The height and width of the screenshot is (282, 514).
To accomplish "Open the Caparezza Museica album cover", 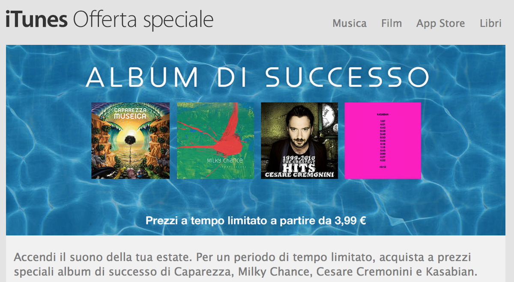I will 130,141.
